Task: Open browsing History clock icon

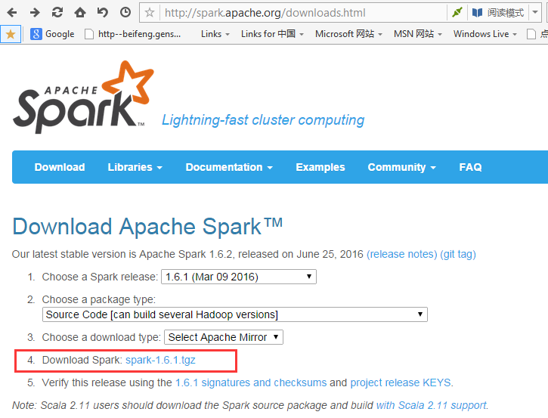Action: [125, 13]
